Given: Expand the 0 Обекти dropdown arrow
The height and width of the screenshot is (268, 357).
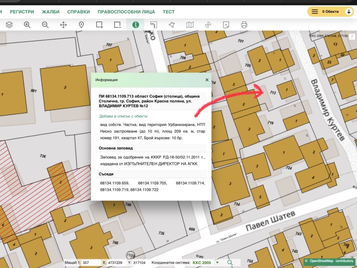Looking at the screenshot, I should coord(349,12).
